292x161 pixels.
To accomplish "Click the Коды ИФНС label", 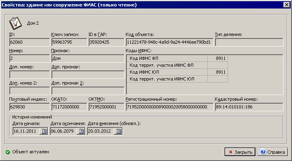I will [139, 51].
